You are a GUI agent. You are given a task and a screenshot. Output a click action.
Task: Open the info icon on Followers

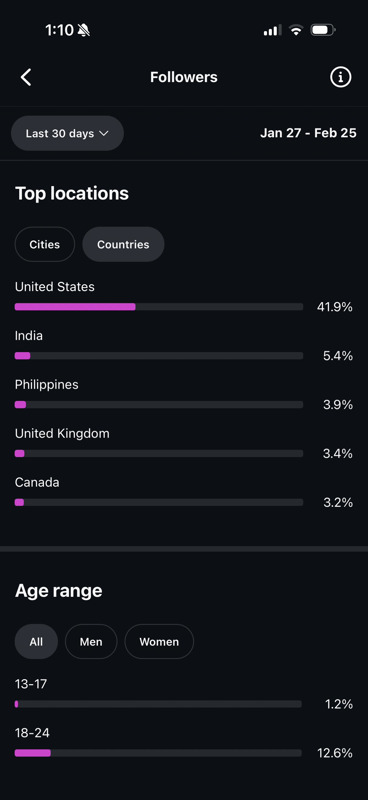pos(340,77)
